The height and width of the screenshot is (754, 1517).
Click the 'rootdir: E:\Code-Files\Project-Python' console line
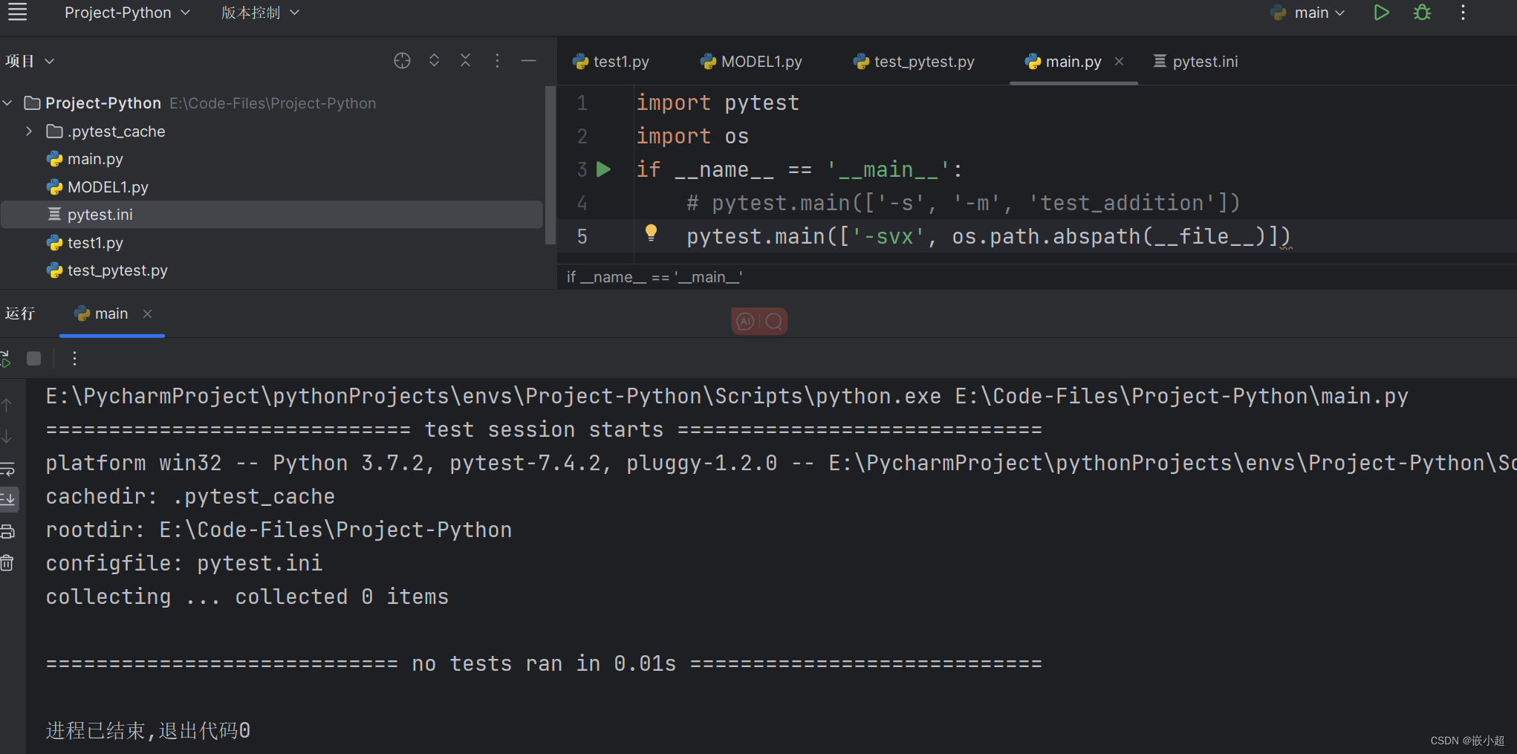[279, 530]
